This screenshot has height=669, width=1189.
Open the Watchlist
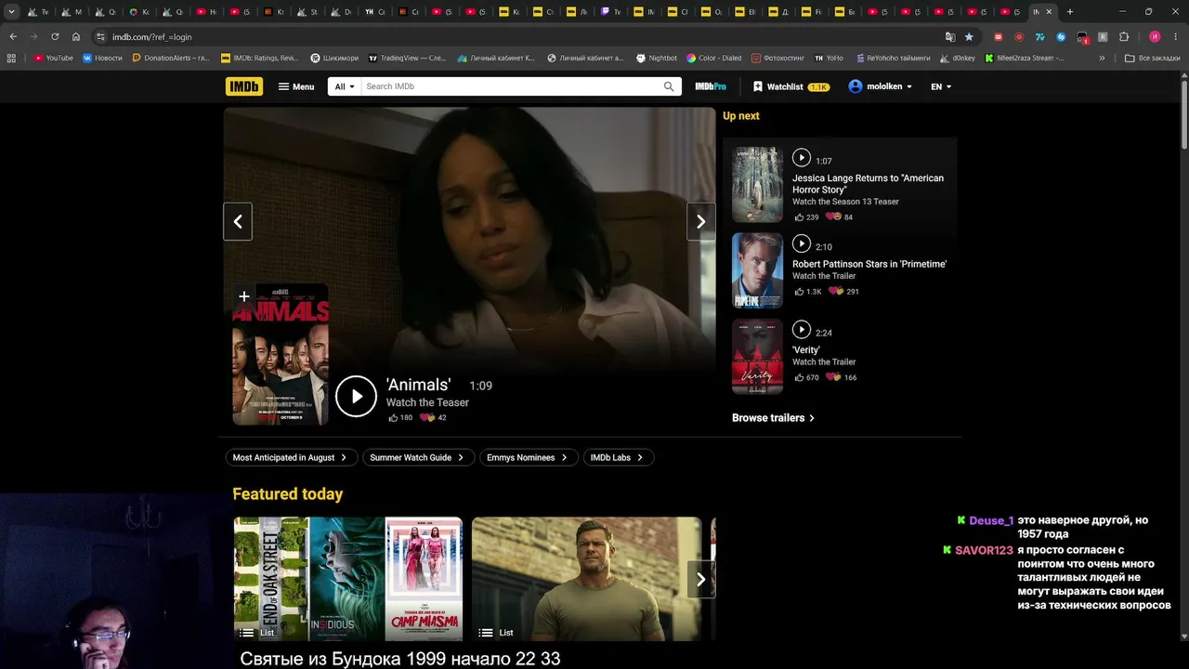pos(791,86)
